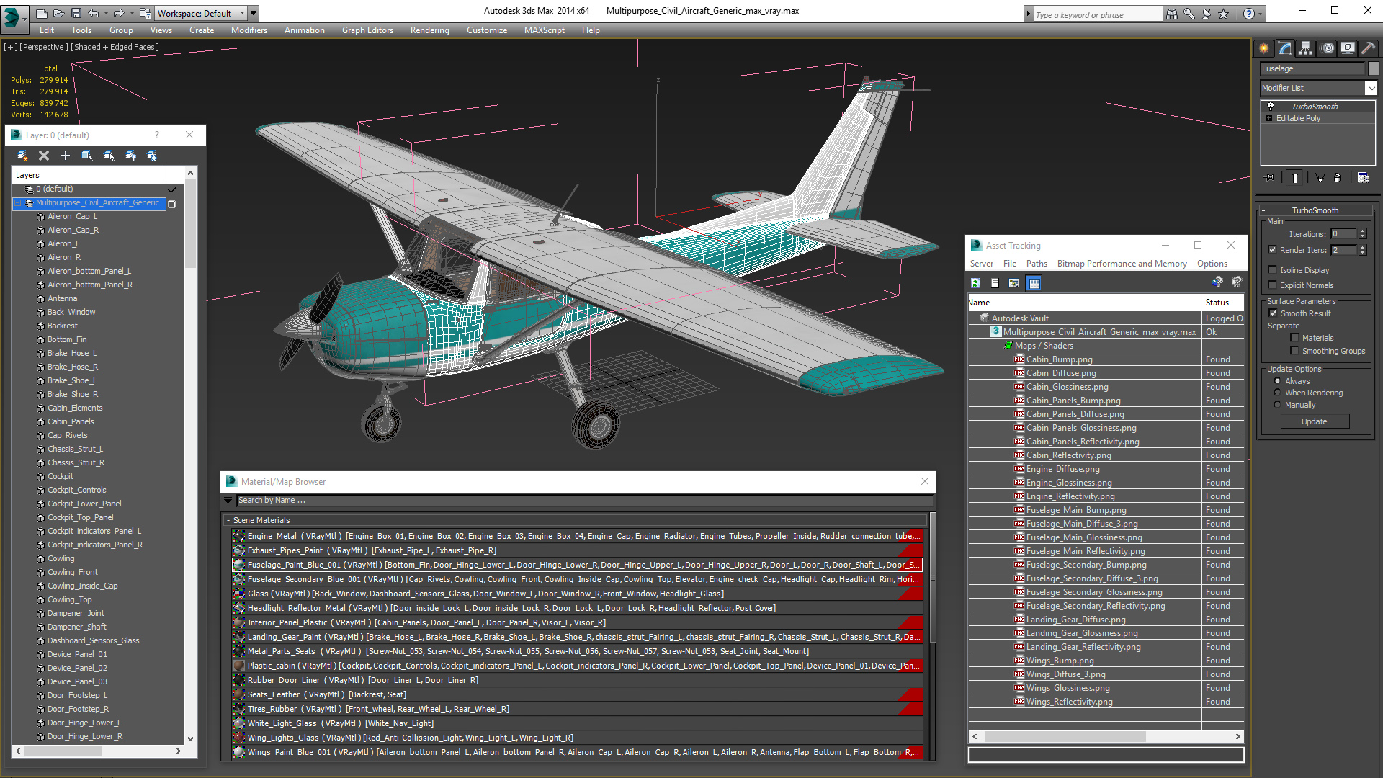Expand the Editable Poly plus box
The width and height of the screenshot is (1383, 778).
pyautogui.click(x=1269, y=118)
